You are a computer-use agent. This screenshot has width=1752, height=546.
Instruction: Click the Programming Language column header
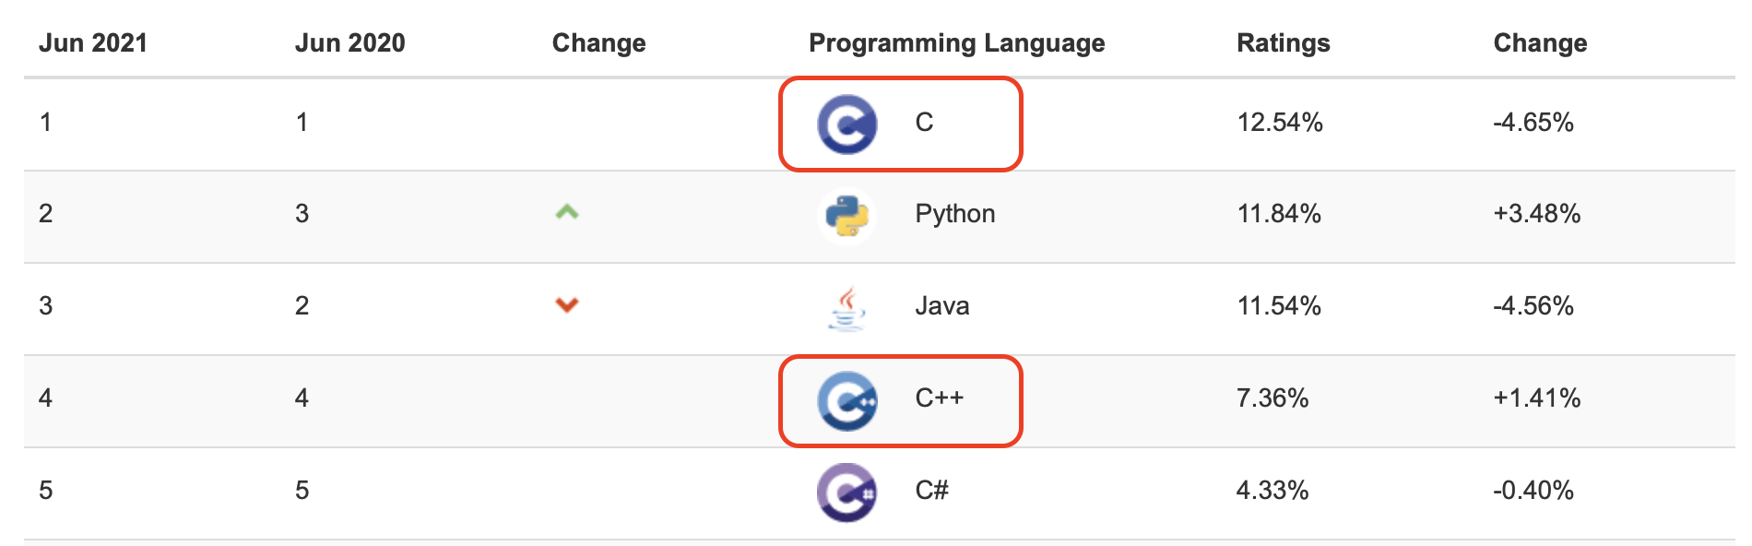tap(956, 43)
